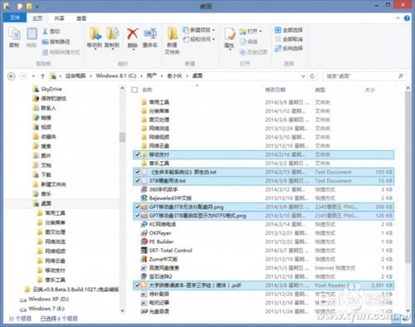
Task: Open the New item dropdown in the ribbon
Action: click(198, 30)
